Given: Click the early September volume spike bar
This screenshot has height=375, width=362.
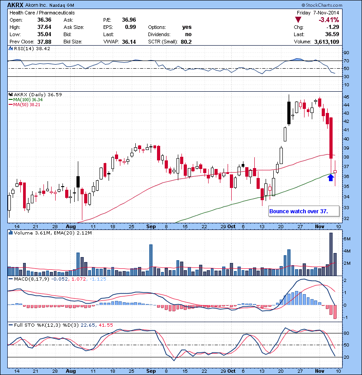Looking at the screenshot, I should click(151, 260).
